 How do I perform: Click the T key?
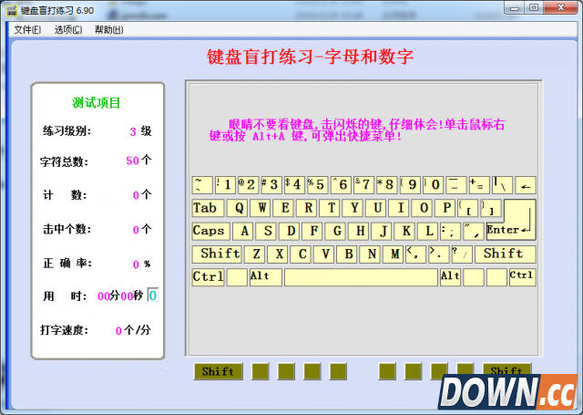click(330, 208)
